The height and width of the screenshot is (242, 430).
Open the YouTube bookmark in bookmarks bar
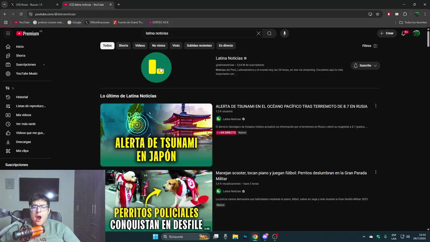22,23
